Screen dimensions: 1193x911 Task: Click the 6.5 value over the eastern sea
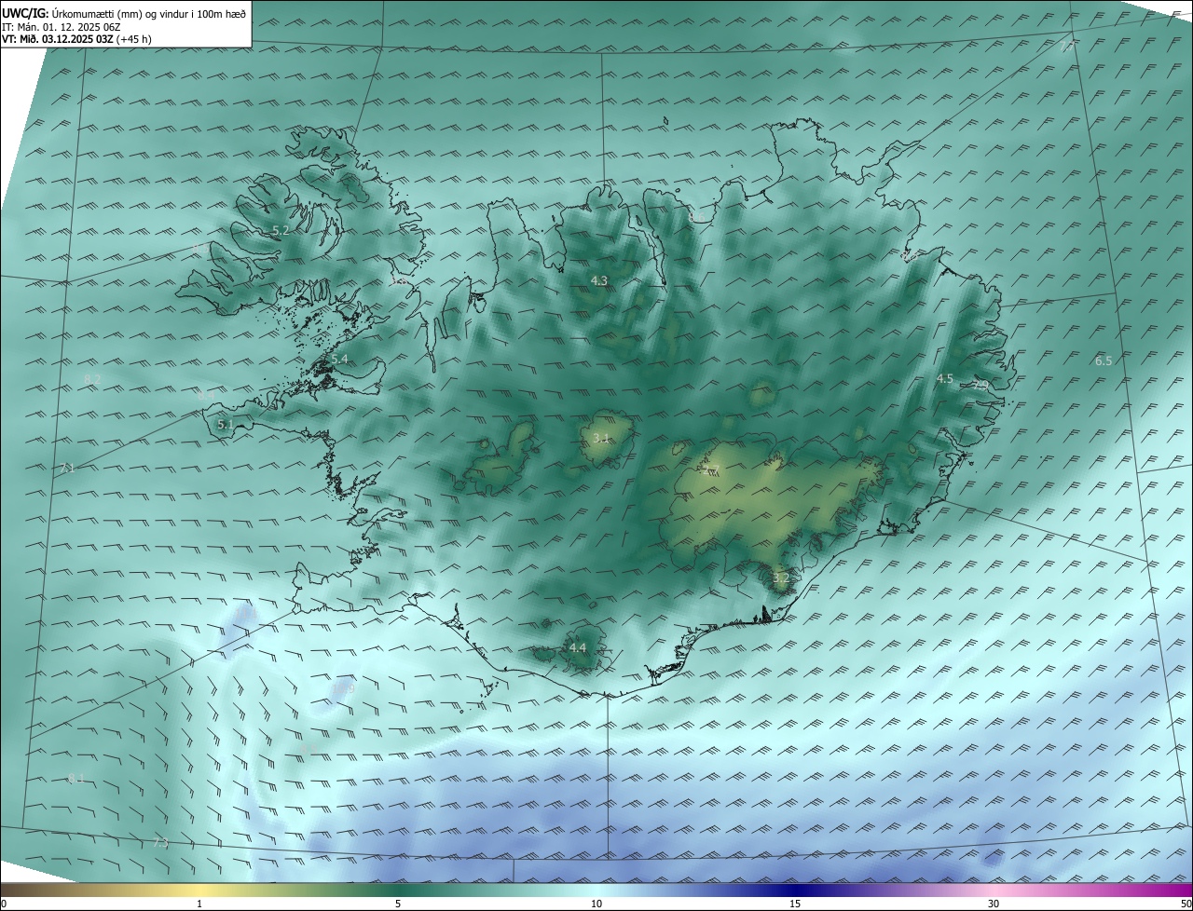tap(1104, 360)
